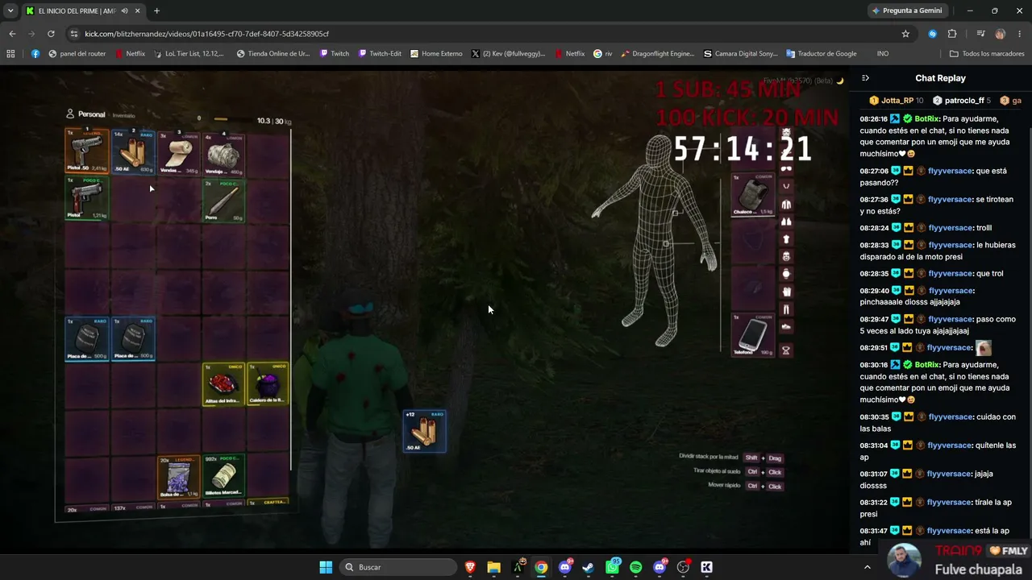Select the Chaleco vest equipment slot
The height and width of the screenshot is (580, 1032).
753,195
